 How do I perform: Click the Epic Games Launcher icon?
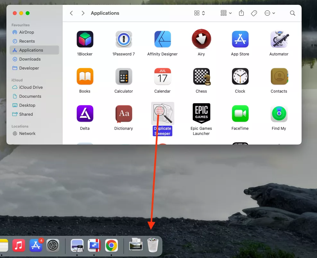coord(201,113)
